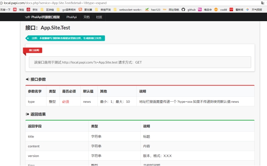Open the 微信开发 bookmark folder

click(x=96, y=10)
